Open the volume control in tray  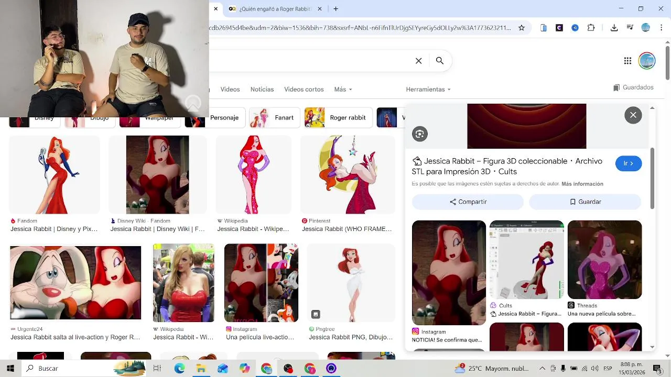[595, 369]
